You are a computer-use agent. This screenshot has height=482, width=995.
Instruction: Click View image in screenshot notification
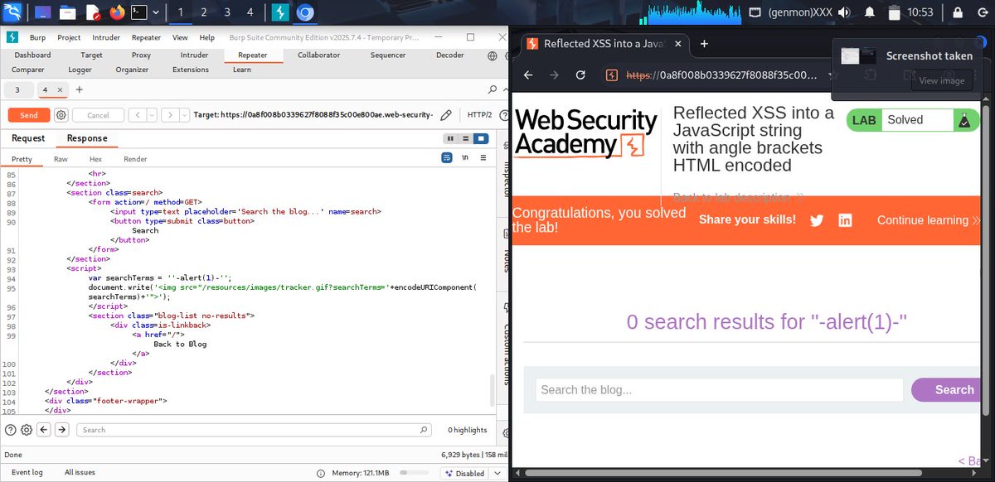point(942,80)
